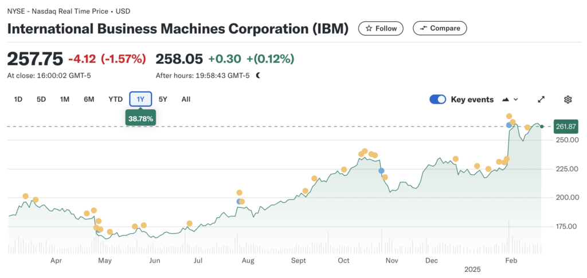Open chart settings gear icon

coord(568,100)
